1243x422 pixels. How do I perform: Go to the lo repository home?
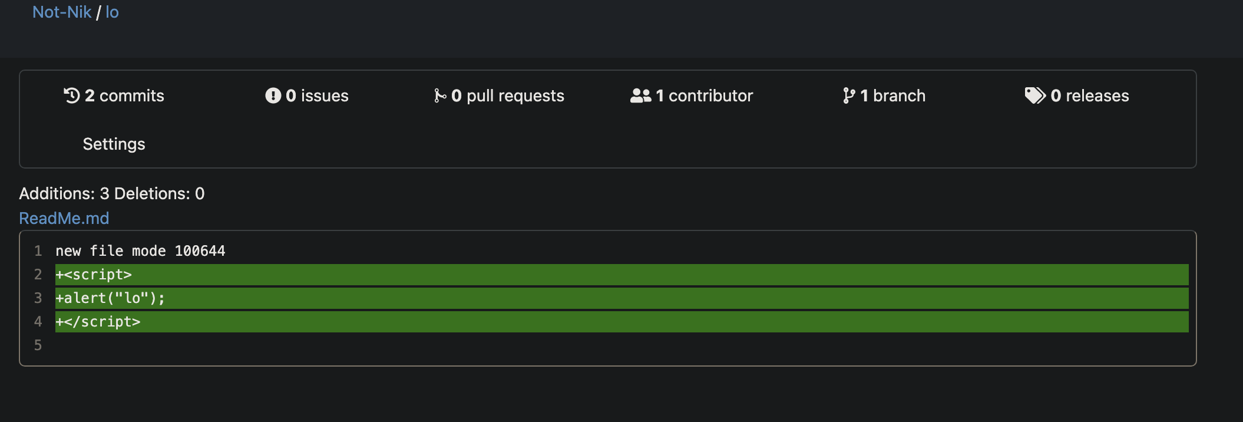(x=111, y=11)
